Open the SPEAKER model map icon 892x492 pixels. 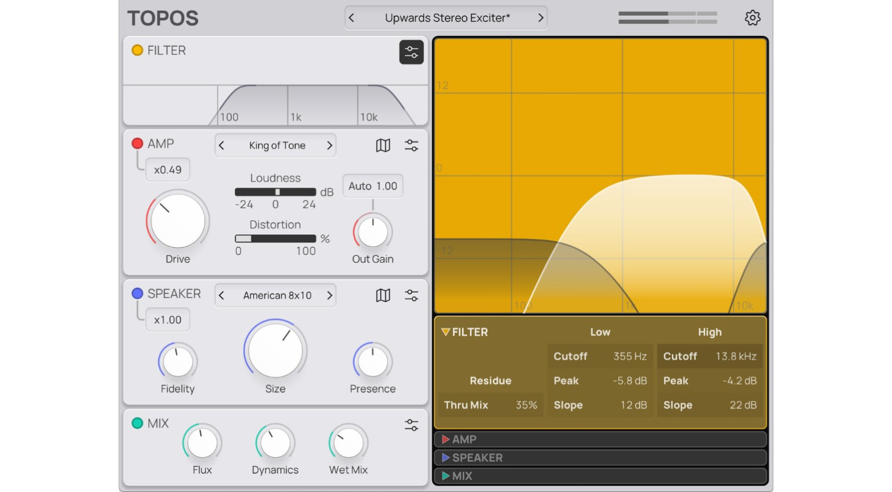(383, 295)
